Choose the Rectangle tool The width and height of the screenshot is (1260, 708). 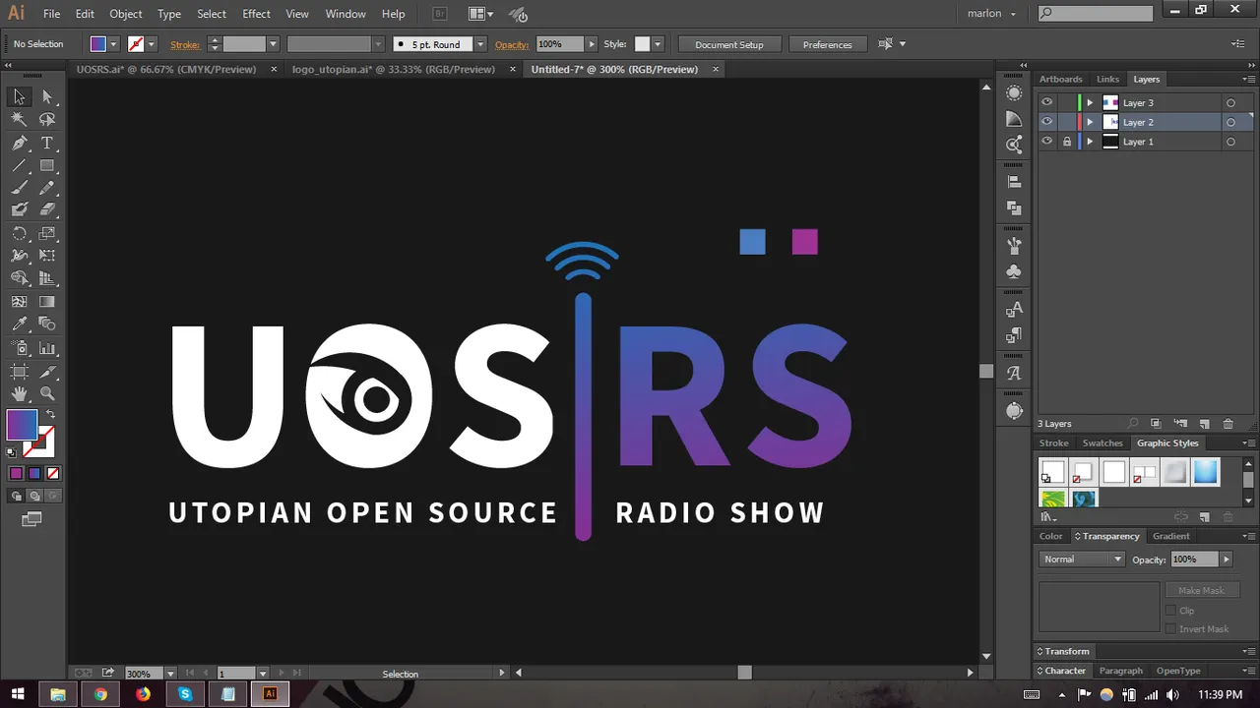click(x=47, y=165)
